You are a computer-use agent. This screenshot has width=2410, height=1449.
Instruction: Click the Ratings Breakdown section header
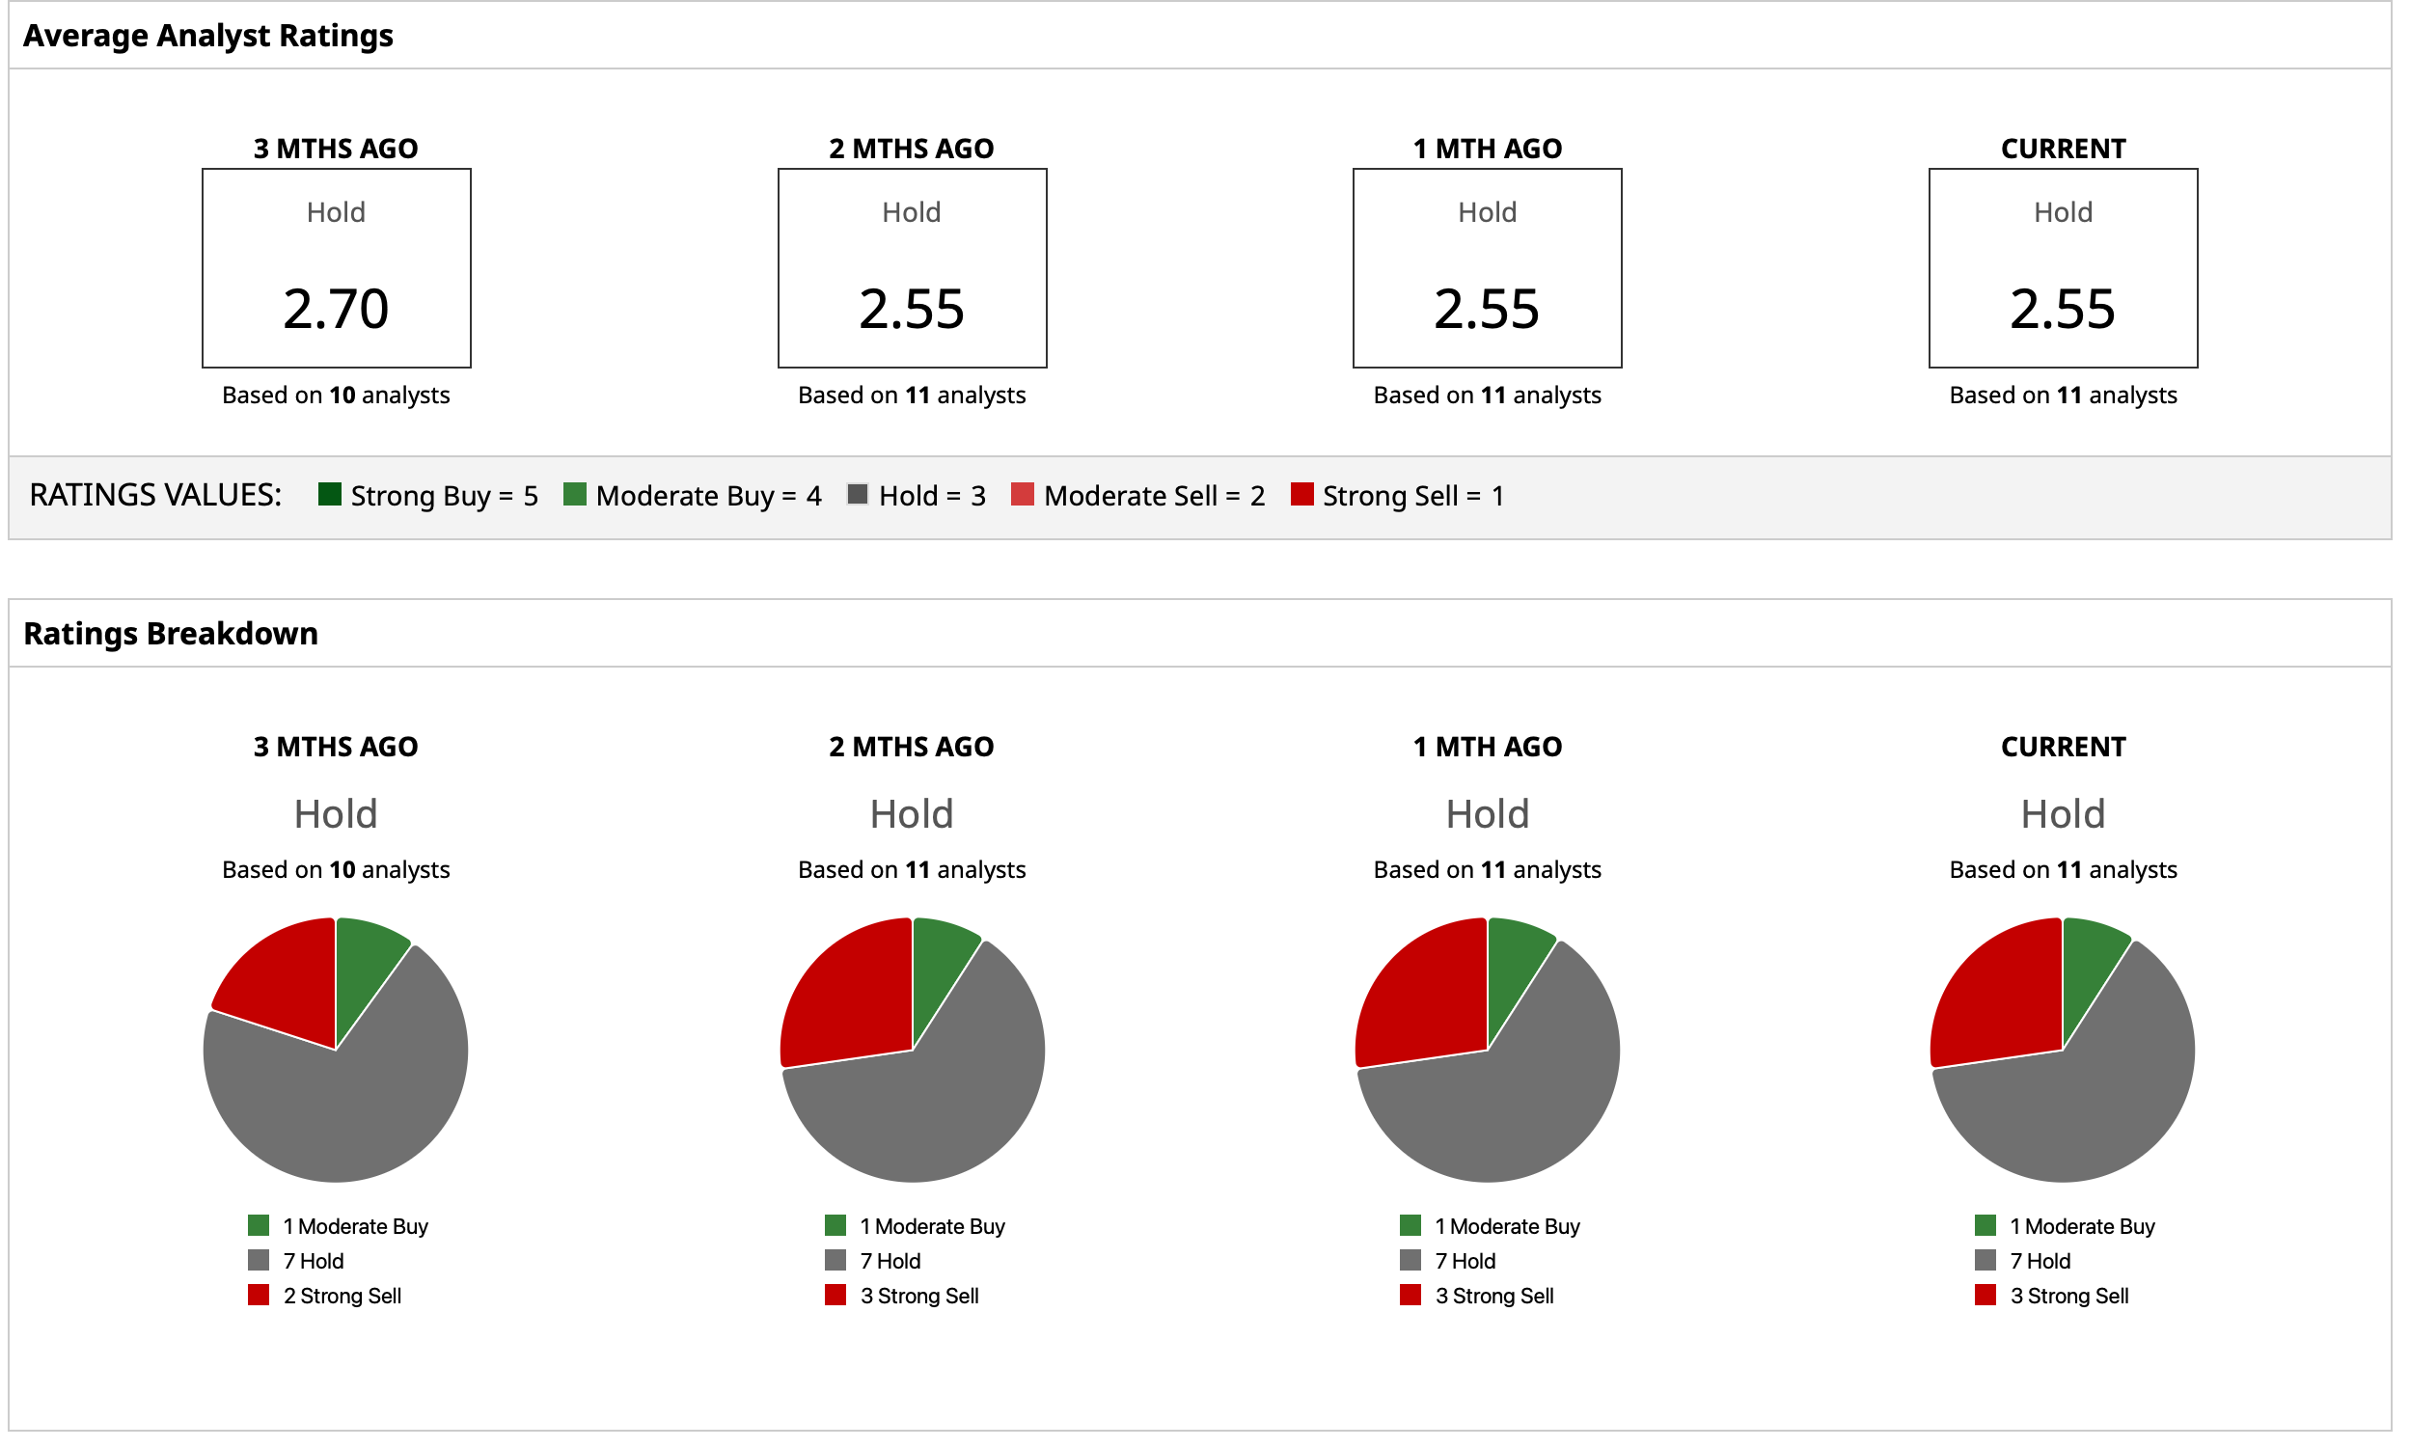tap(171, 634)
